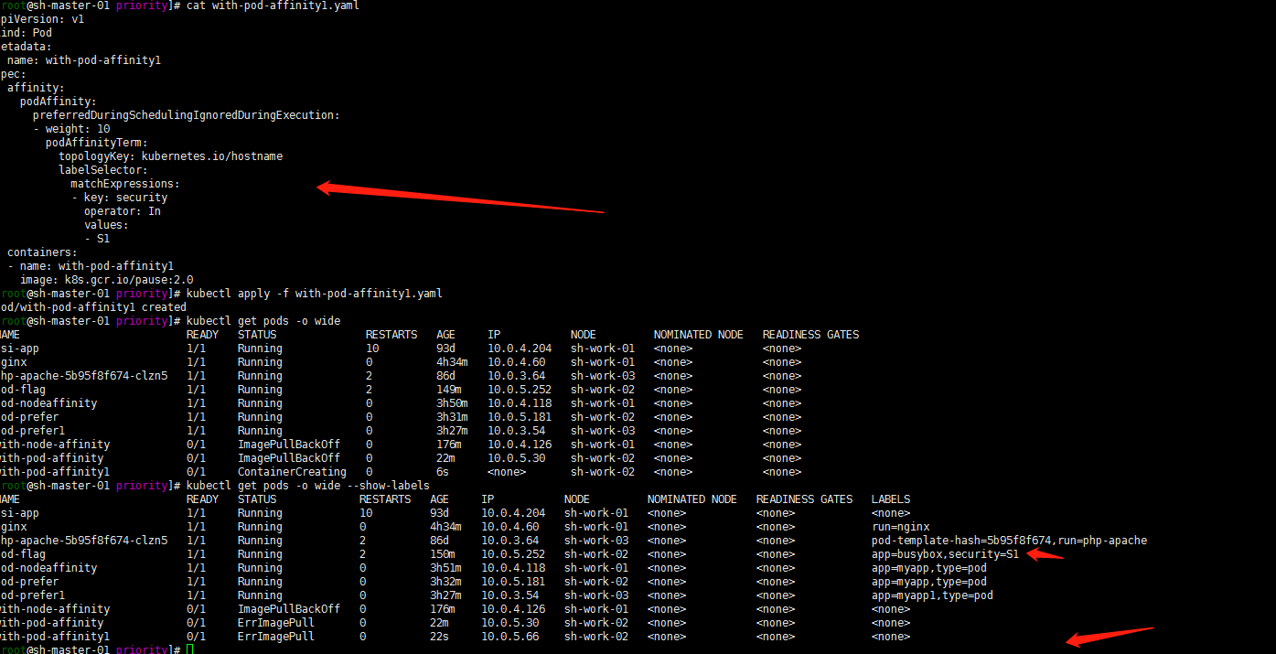Select the '6s' age value
This screenshot has height=654, width=1276.
point(443,472)
